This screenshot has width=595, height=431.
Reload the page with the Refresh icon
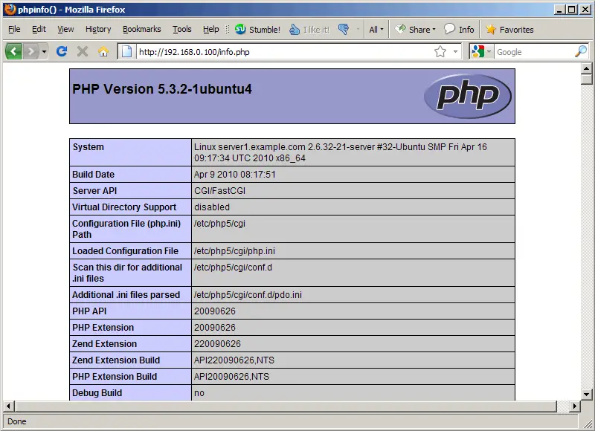click(x=62, y=51)
